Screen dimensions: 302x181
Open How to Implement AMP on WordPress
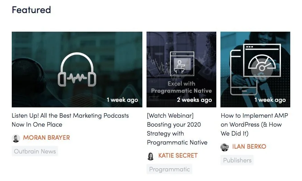254,125
